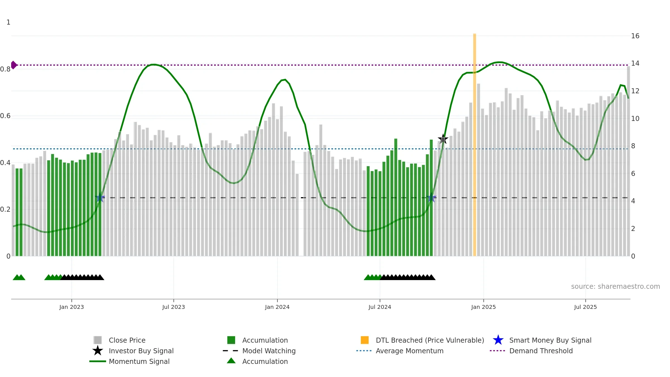Click the orange DTL Breached vertical bar

tap(475, 145)
